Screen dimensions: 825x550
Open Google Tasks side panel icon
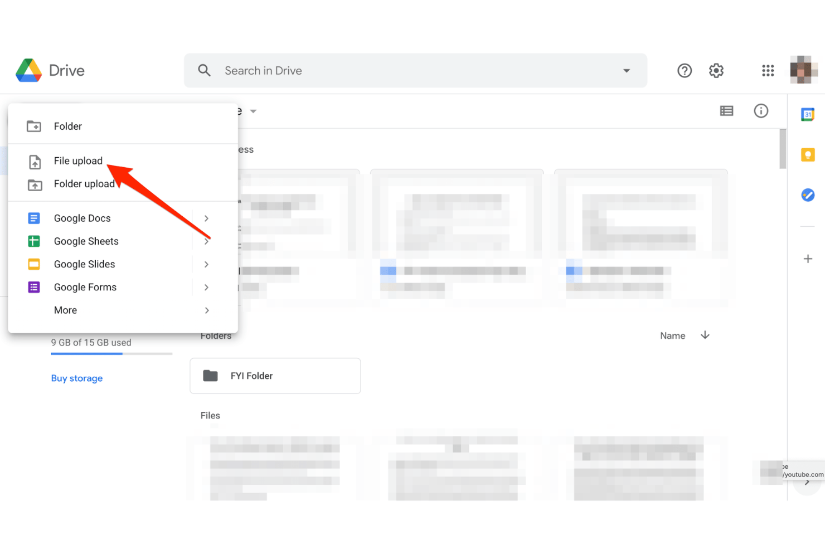pyautogui.click(x=808, y=195)
